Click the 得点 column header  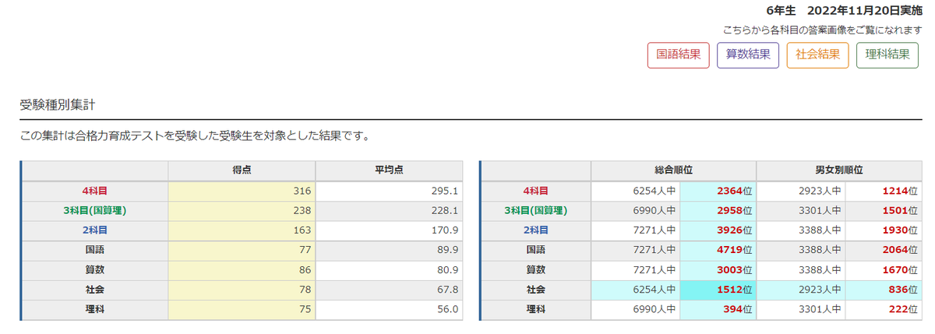242,171
